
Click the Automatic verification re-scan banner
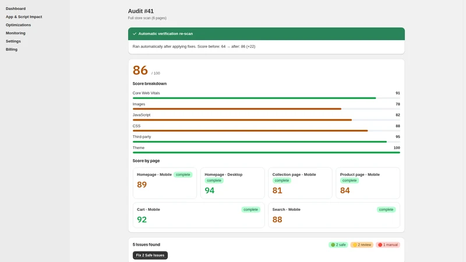[x=266, y=34]
